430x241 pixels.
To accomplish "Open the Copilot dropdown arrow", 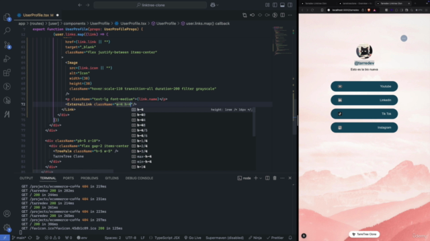I will click(x=218, y=5).
